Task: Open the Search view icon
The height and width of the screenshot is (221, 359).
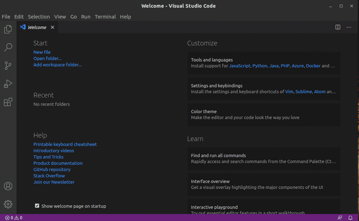Action: (8, 47)
